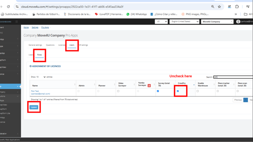This screenshot has height=142, width=253.
Task: Select the Roles sub-tab
Action: coord(39,55)
